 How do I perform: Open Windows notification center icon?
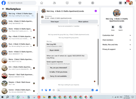[132, 97]
